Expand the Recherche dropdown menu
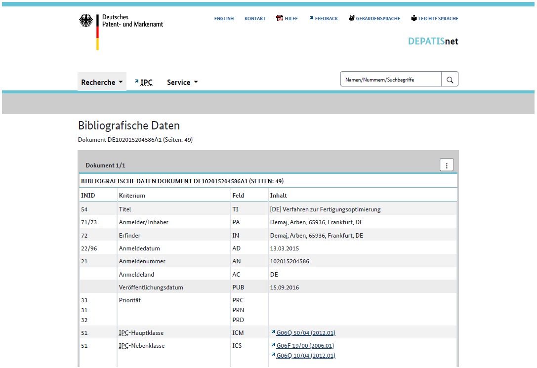The image size is (537, 368). click(x=102, y=82)
